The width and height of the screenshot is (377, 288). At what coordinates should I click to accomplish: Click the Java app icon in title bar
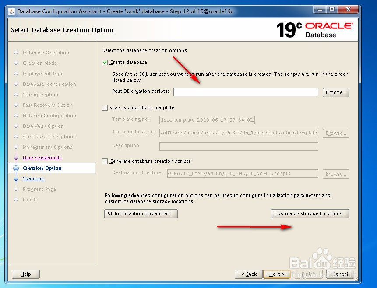coord(11,11)
